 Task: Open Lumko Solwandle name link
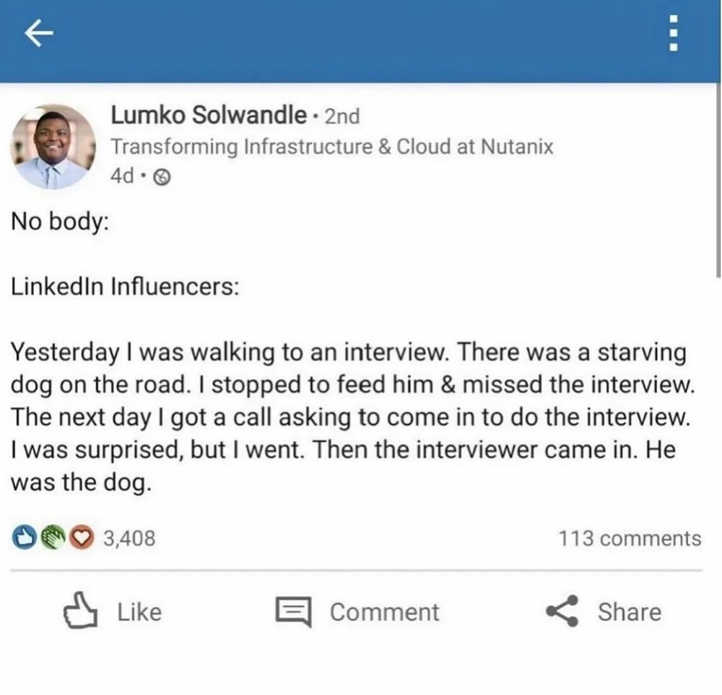point(209,115)
